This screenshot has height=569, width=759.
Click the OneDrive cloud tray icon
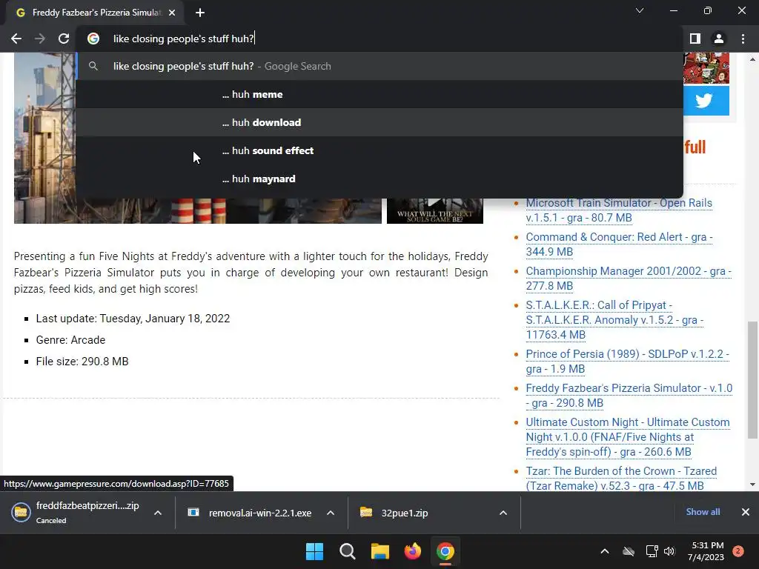coord(629,551)
